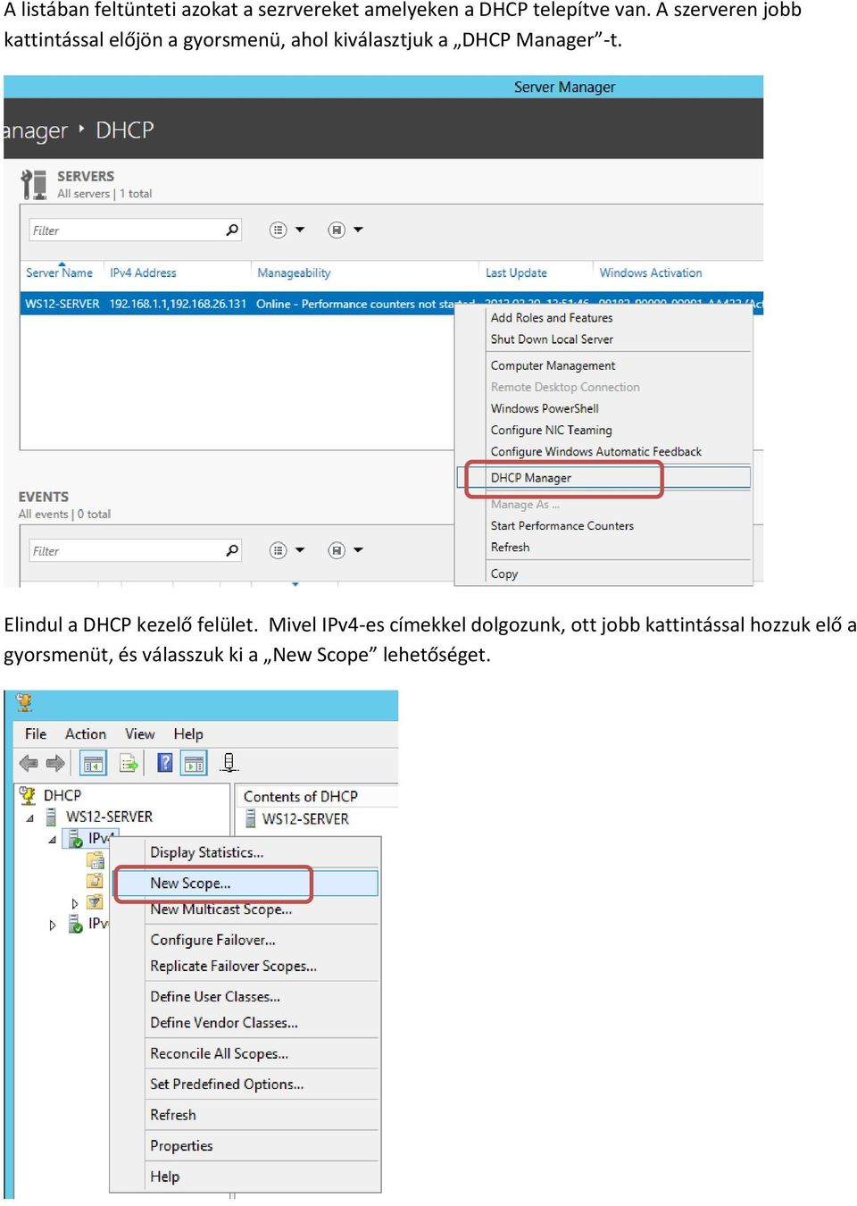Click the IPv6 node icon in DHCP tree
The height and width of the screenshot is (1206, 857).
(77, 924)
